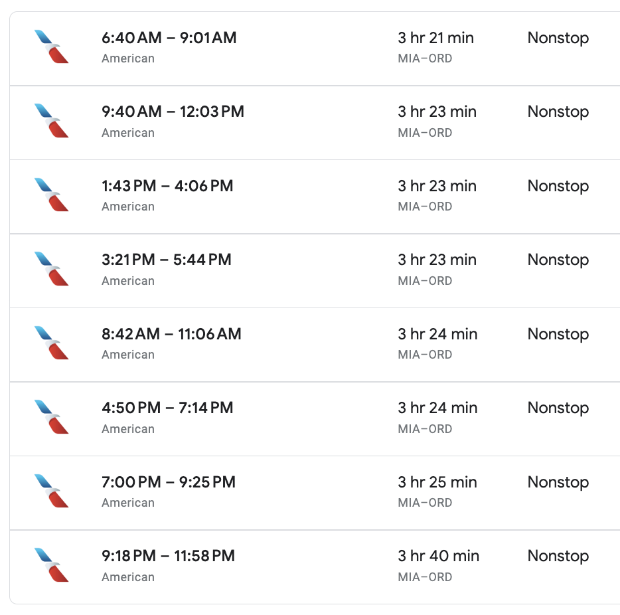Open the 3:21 PM – 5:44 PM flight
Screen dimensions: 620x615
[315, 270]
